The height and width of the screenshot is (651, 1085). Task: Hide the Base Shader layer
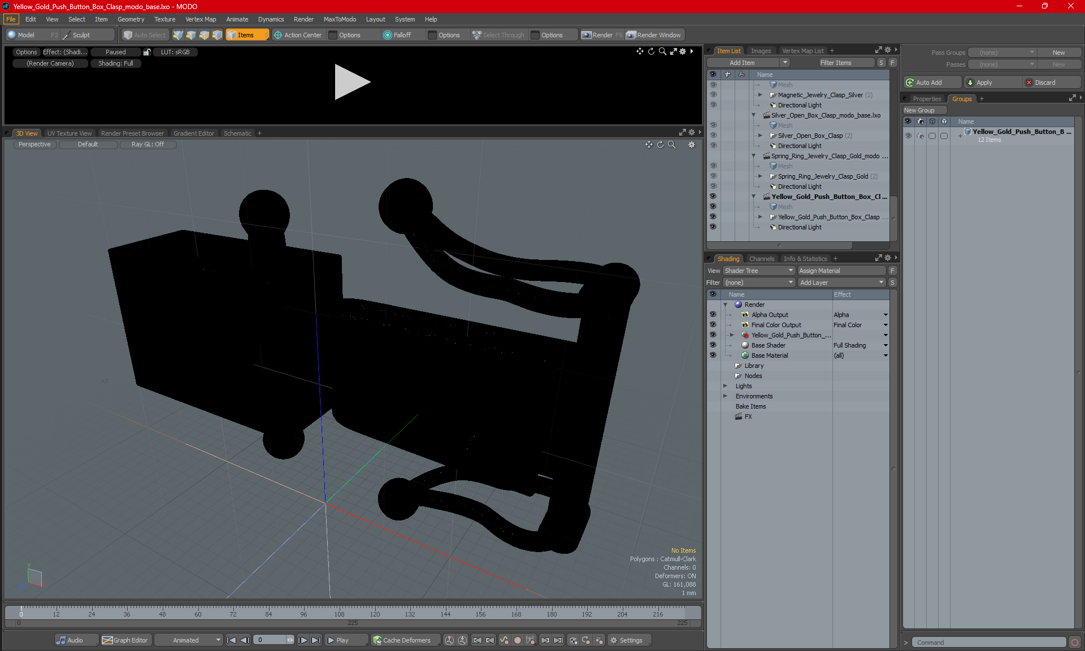point(713,345)
